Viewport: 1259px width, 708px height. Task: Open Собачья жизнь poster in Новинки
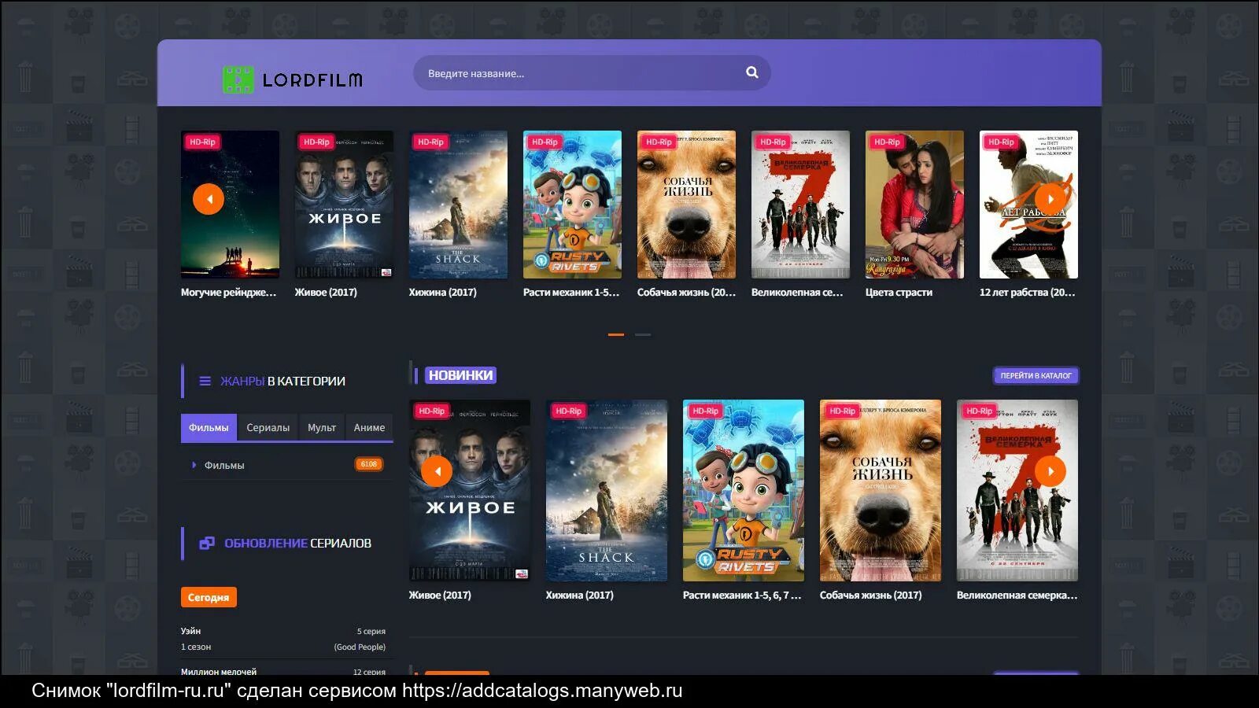tap(881, 490)
